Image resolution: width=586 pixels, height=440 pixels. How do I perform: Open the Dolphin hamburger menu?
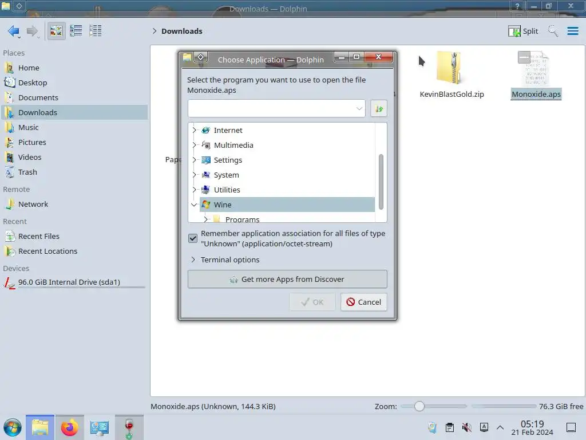coord(572,31)
